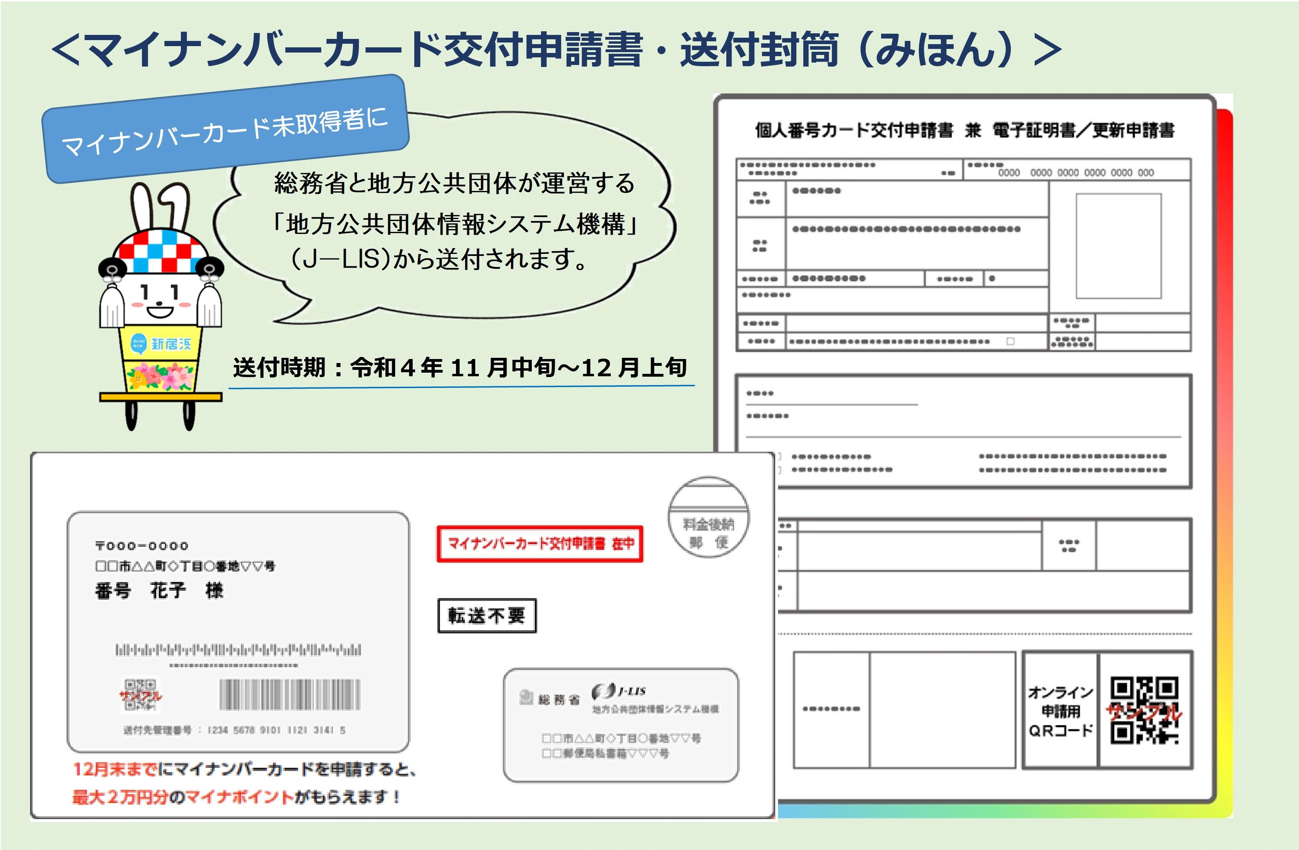Click the sender line □□郵便局私書箱▽▽▽号
1299x850 pixels.
[605, 753]
